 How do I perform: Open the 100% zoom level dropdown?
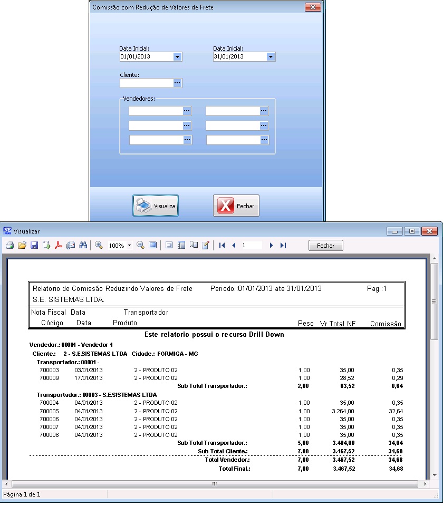click(129, 246)
